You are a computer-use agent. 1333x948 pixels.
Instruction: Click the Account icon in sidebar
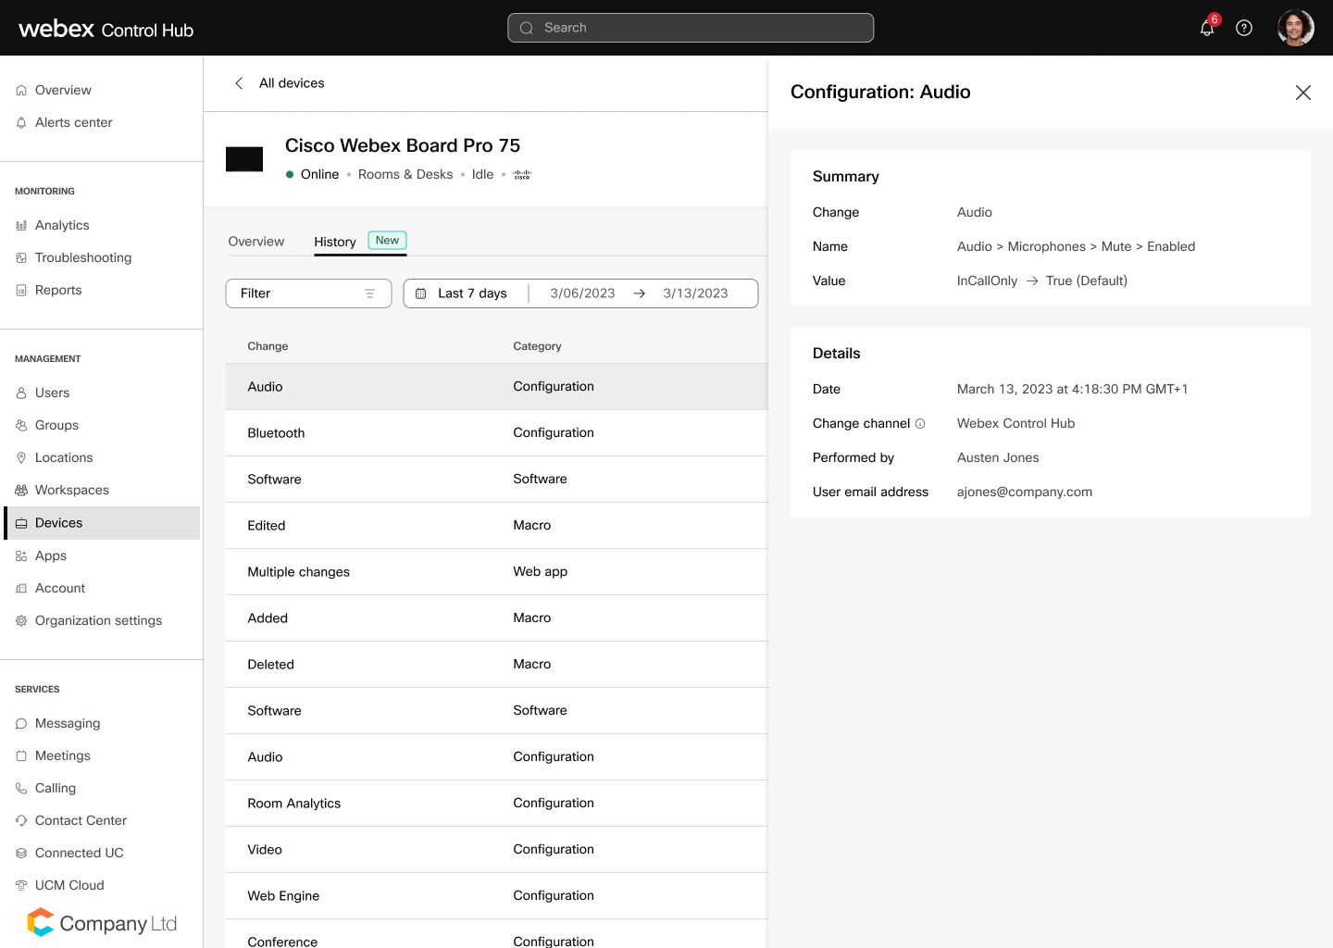[21, 589]
